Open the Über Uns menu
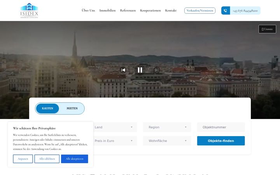 click(x=88, y=10)
